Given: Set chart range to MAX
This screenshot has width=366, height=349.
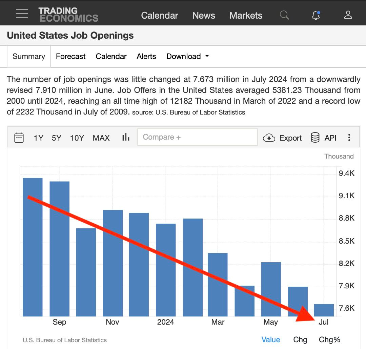Looking at the screenshot, I should tap(101, 138).
